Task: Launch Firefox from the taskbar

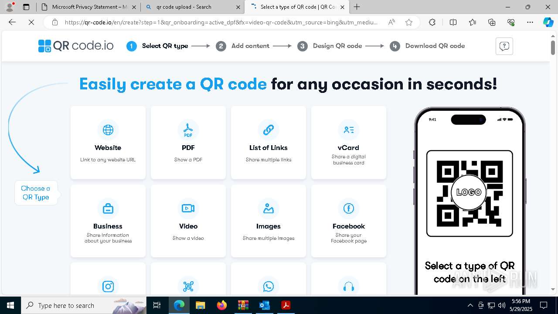Action: coord(222,305)
